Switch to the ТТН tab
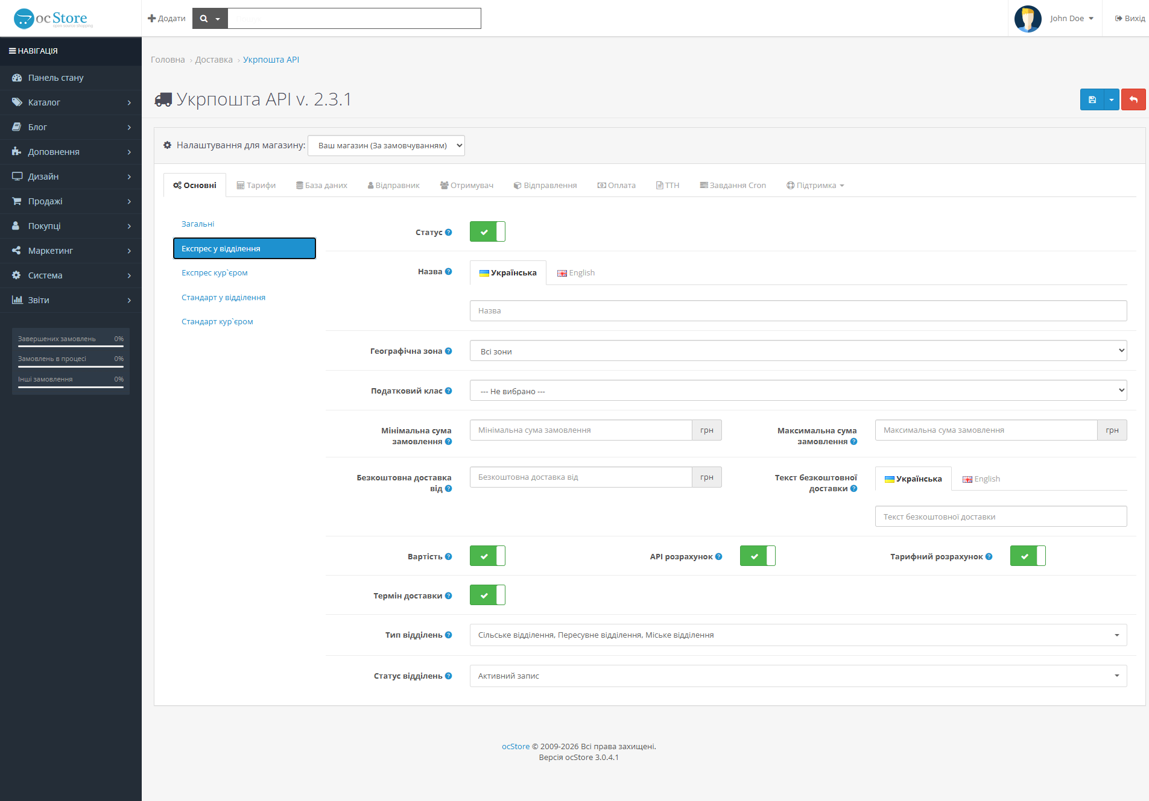 pyautogui.click(x=668, y=185)
